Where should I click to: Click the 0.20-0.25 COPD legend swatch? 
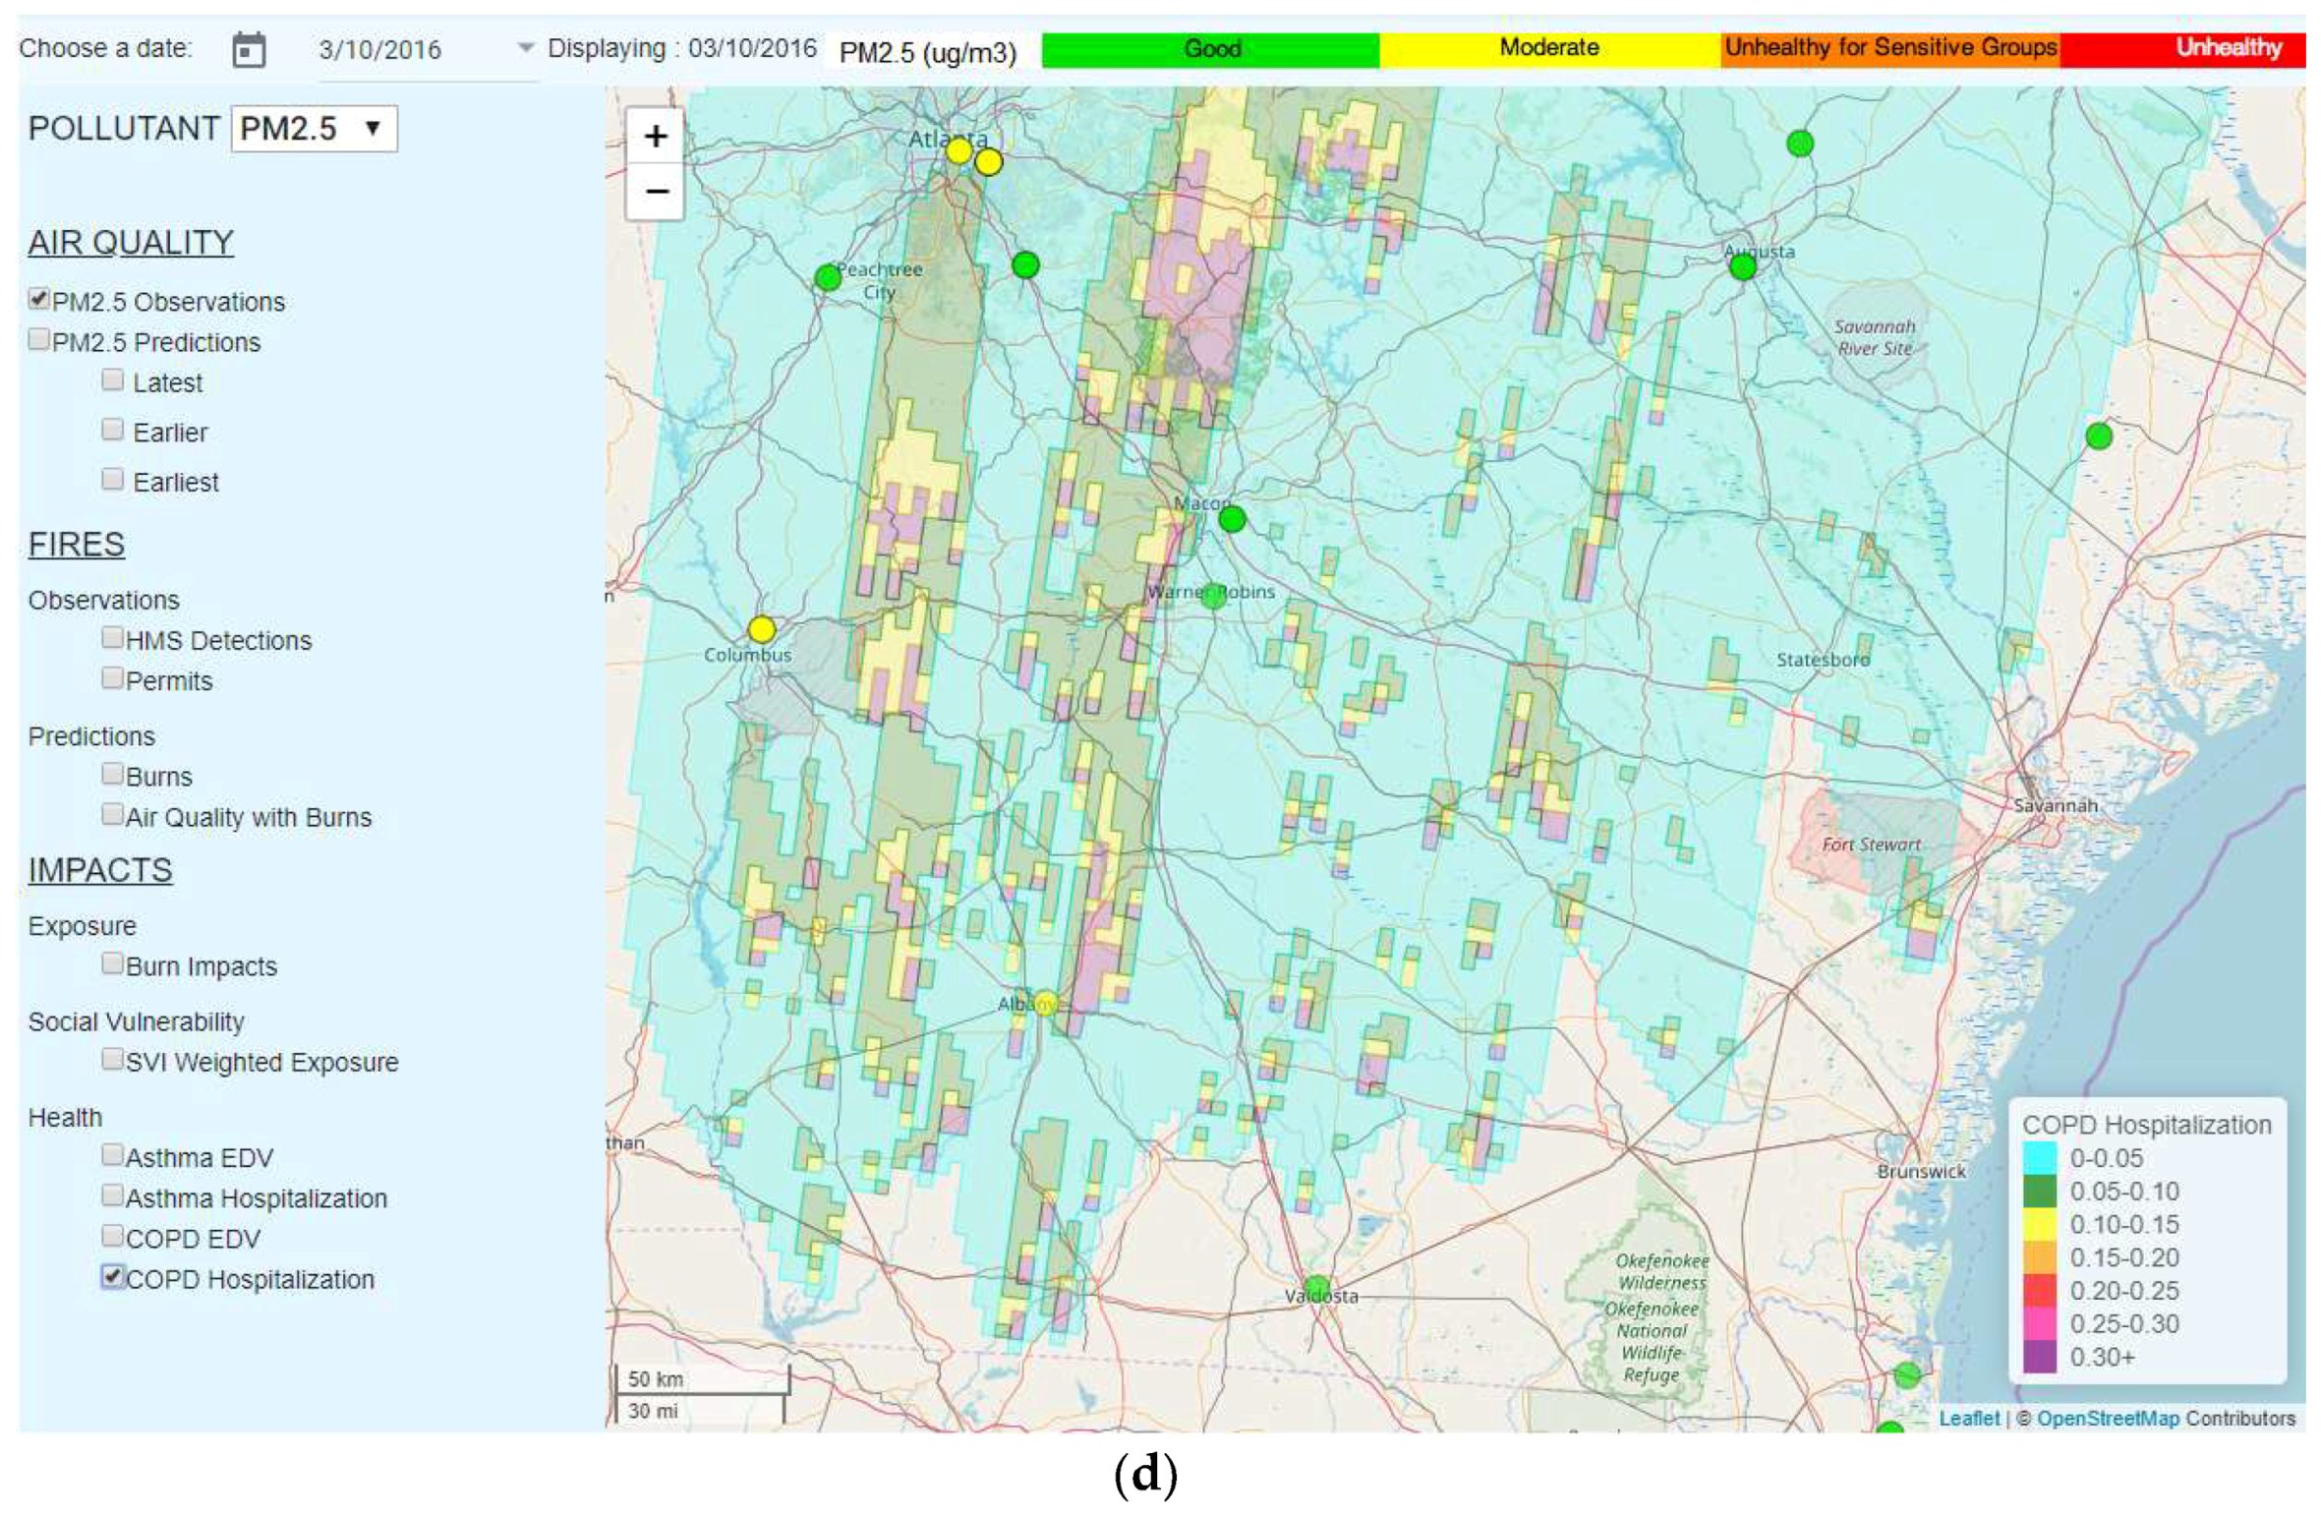2039,1290
